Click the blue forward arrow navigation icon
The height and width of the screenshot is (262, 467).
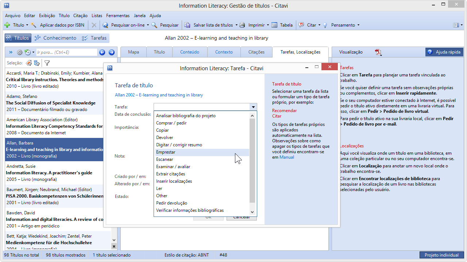click(112, 52)
